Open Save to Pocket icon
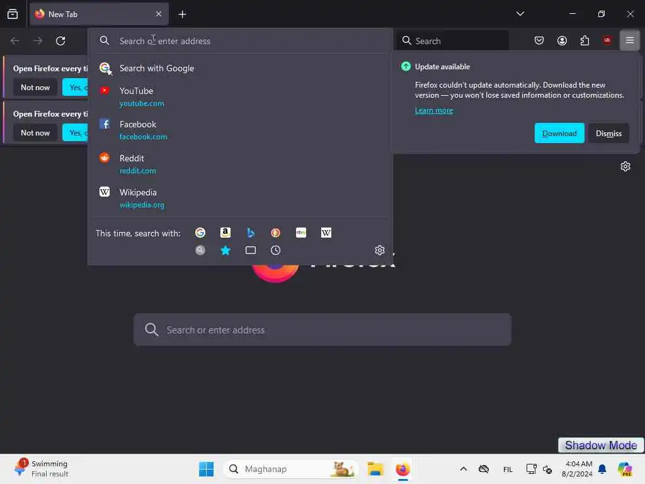The width and height of the screenshot is (645, 484). coord(539,40)
